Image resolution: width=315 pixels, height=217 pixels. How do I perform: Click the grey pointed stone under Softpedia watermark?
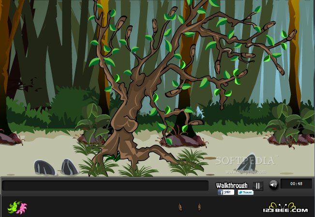point(247,163)
